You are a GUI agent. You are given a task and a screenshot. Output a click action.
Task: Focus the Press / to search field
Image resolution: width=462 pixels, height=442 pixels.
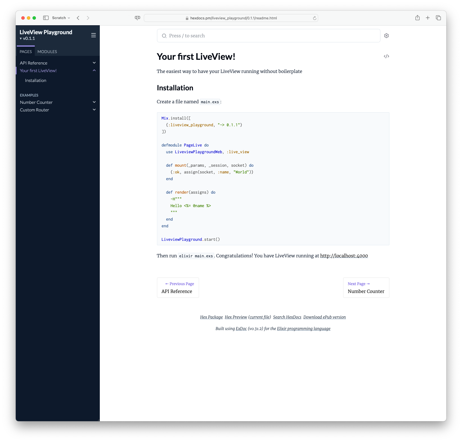coord(269,36)
